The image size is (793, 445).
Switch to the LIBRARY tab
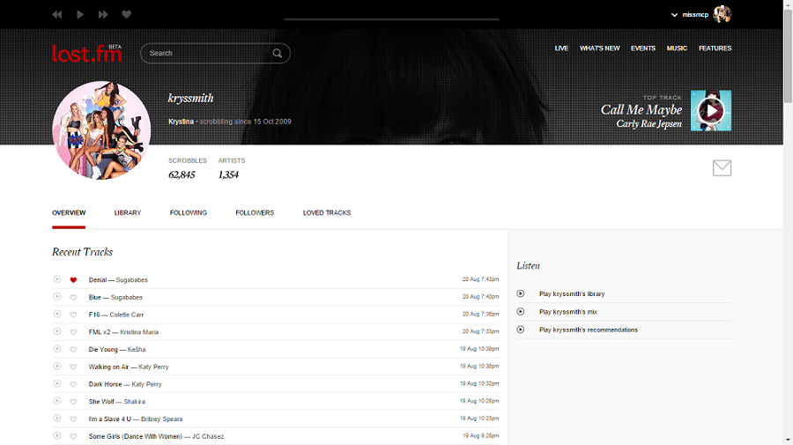click(128, 213)
